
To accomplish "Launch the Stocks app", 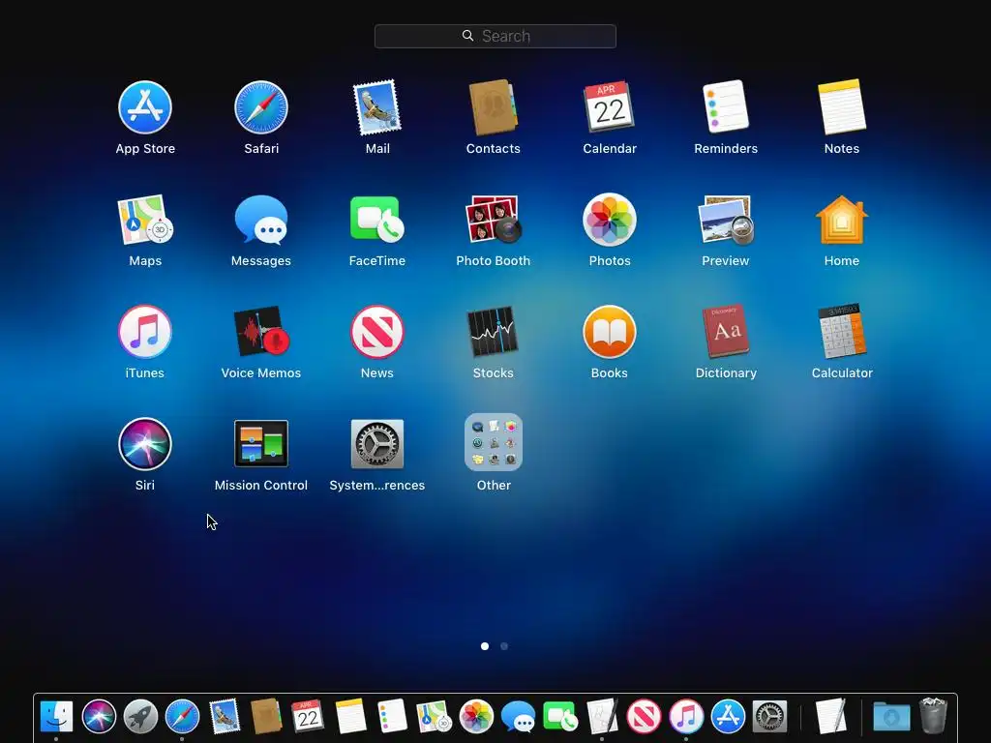I will click(493, 332).
